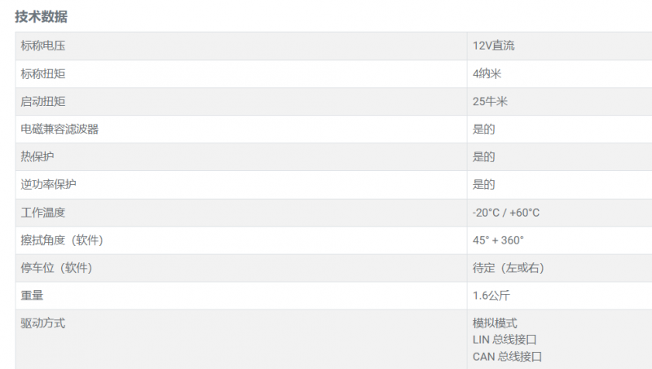This screenshot has height=369, width=652.
Task: Click 是的 in the 热保护 row
Action: (483, 156)
